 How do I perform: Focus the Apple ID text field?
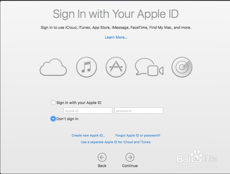tap(88, 111)
